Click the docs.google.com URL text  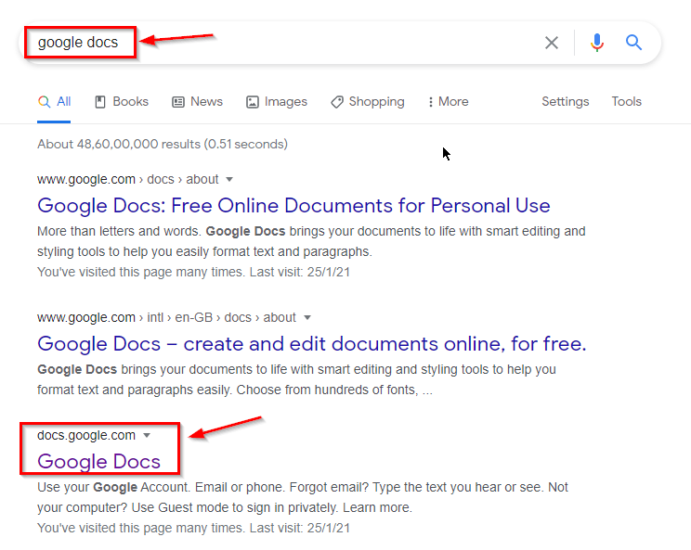coord(86,436)
